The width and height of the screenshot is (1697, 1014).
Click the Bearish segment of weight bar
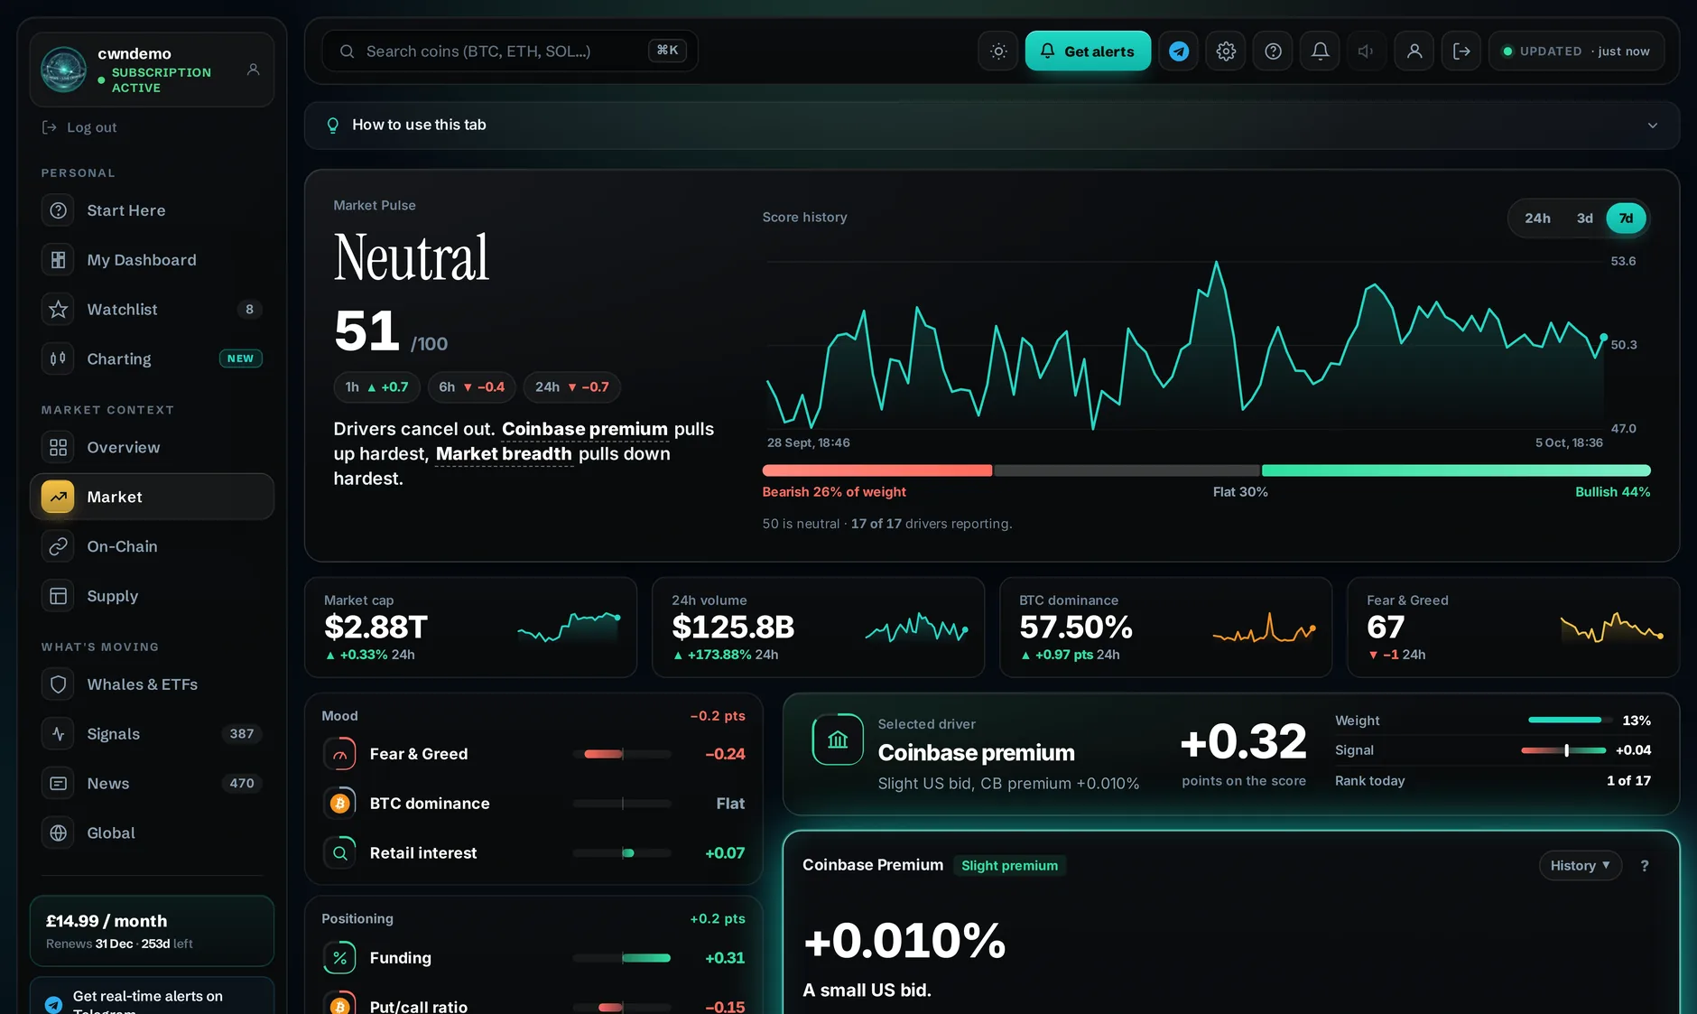[877, 470]
